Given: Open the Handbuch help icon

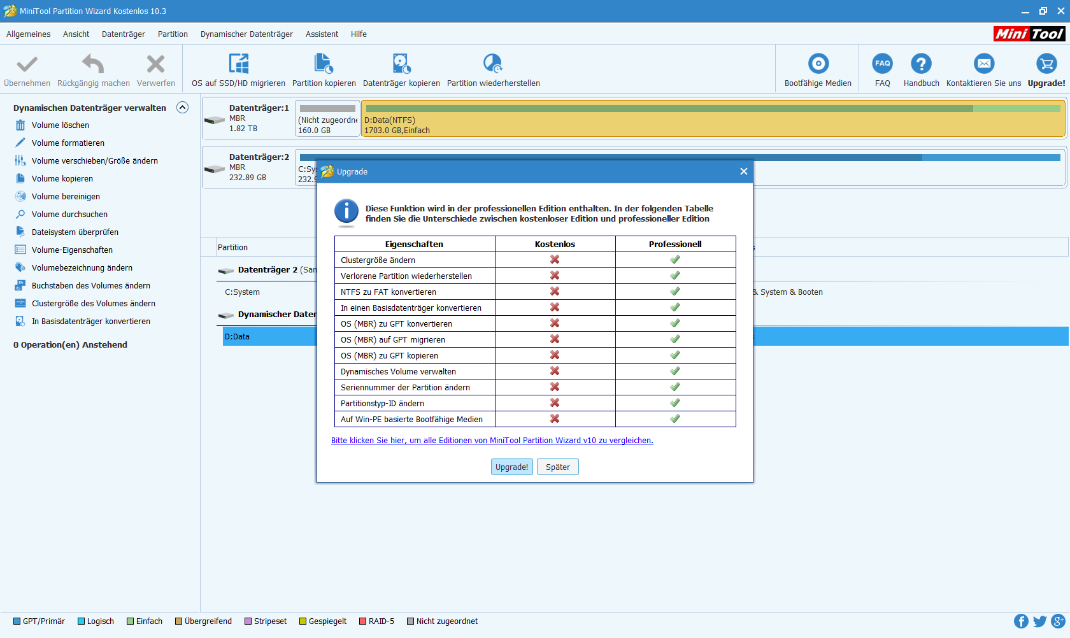Looking at the screenshot, I should pos(921,64).
